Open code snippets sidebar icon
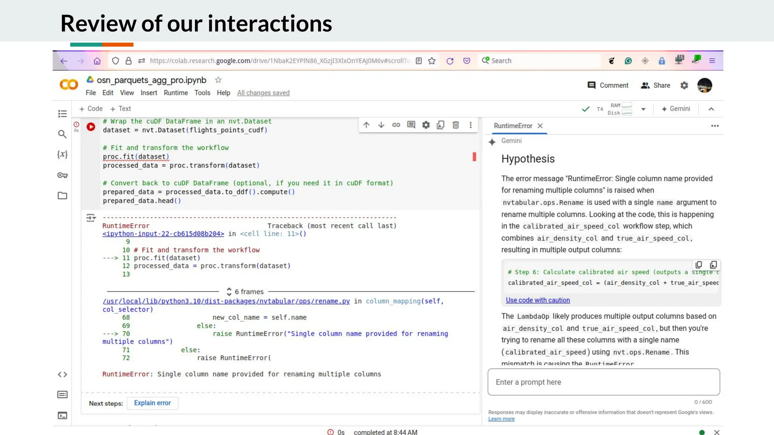Screen dimensions: 774x435 point(62,375)
